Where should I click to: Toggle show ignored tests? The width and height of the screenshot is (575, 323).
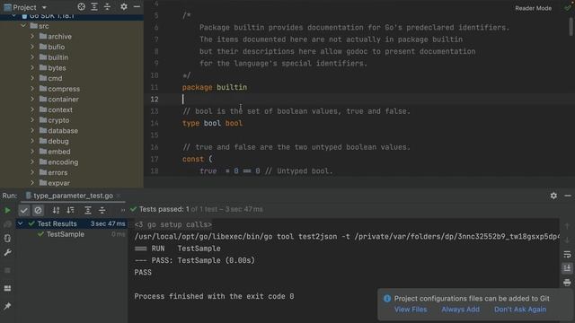38,210
